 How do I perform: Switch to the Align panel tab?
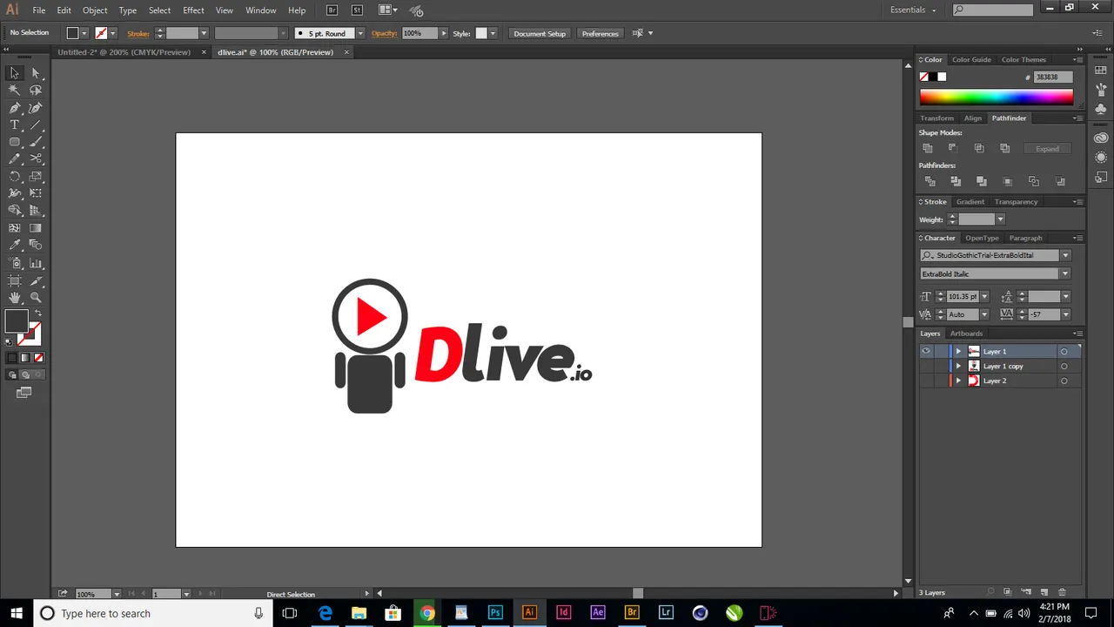point(972,118)
